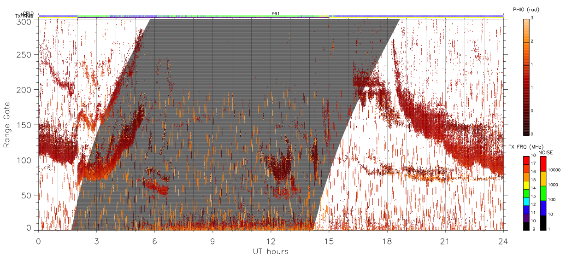The width and height of the screenshot is (566, 261).
Task: Click the 3 label atop the PHI0 color bar
Action: 532,18
